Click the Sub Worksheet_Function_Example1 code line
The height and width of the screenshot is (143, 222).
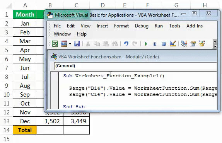114,76
